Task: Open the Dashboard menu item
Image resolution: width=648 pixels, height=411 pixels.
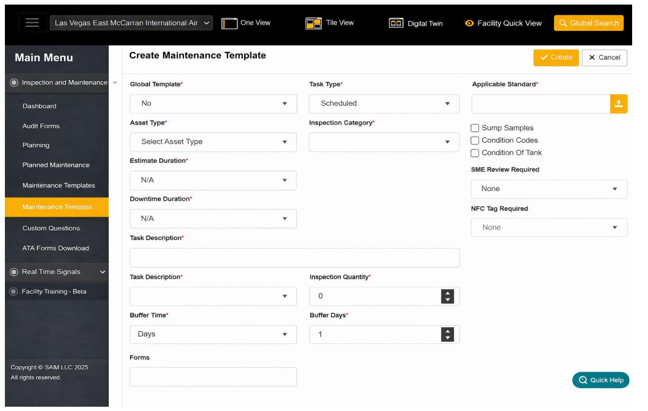Action: coord(39,106)
